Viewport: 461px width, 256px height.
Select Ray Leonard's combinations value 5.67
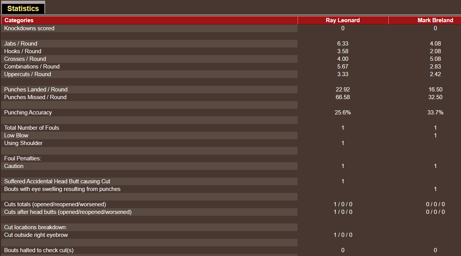point(343,67)
